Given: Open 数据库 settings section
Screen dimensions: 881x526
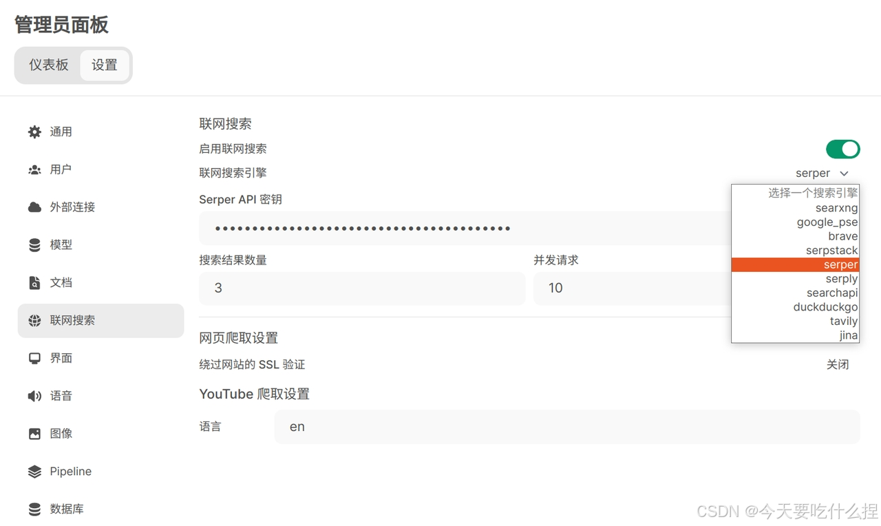Looking at the screenshot, I should (x=100, y=509).
